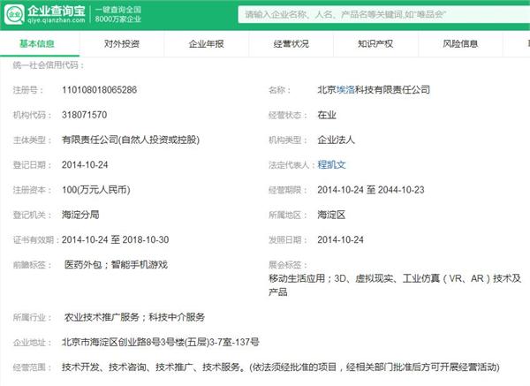530x386 pixels.
Task: Click the tags text 医药外包；智能手机游戏
Action: [x=116, y=264]
